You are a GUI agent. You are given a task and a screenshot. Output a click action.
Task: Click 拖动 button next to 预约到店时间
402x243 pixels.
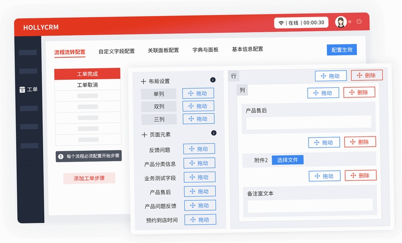[200, 220]
